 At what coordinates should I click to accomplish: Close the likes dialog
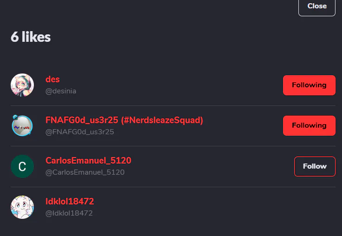(317, 7)
